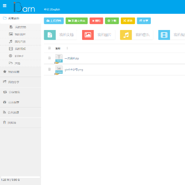Image resolution: width=185 pixels, height=185 pixels.
Task: Click the star favorites icon in sidebar
Action: (x=5, y=72)
